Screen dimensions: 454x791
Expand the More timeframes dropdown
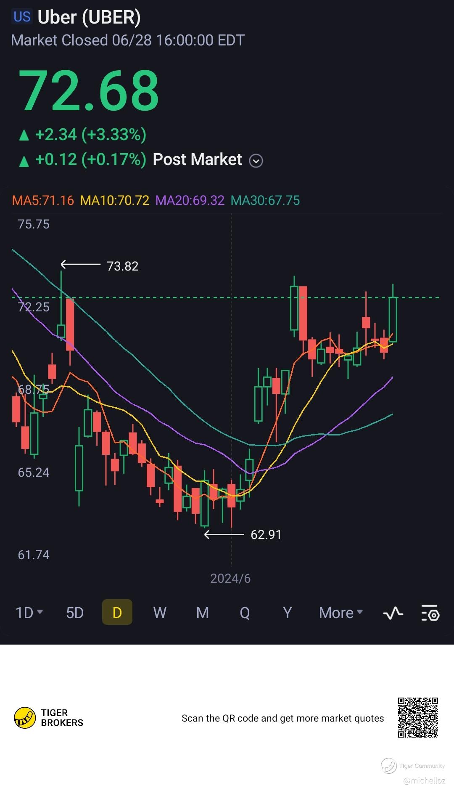[x=341, y=613]
